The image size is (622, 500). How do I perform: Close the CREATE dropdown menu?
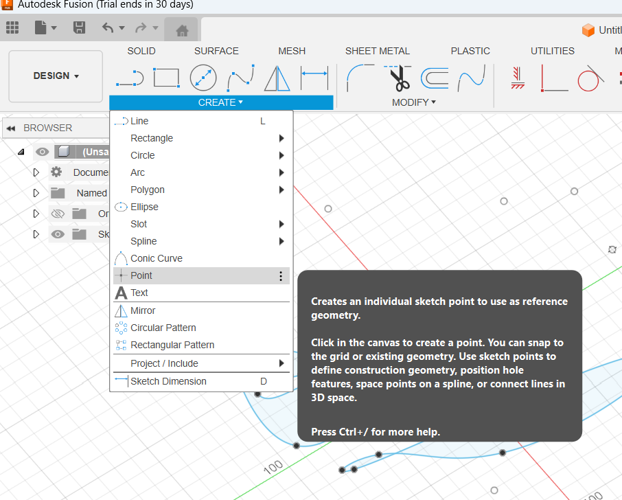[x=221, y=102]
